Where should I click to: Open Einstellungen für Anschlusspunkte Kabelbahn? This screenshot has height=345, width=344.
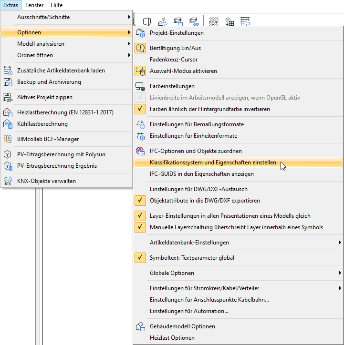click(x=238, y=300)
